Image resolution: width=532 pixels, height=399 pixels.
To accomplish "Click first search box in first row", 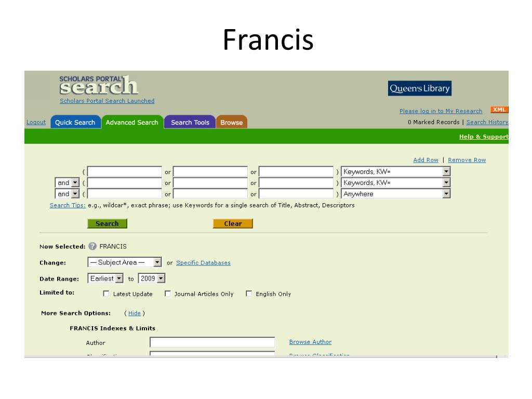I will click(125, 171).
